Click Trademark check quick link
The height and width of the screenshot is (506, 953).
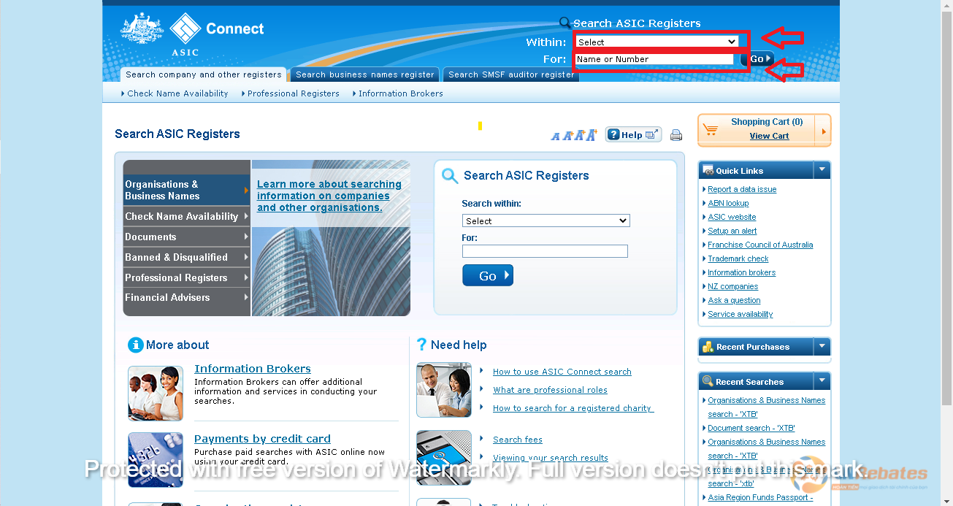click(x=738, y=258)
